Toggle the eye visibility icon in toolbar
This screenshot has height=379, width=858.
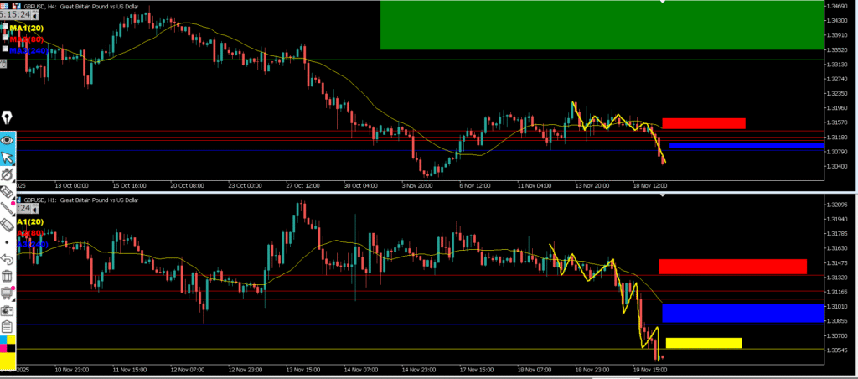(x=8, y=140)
